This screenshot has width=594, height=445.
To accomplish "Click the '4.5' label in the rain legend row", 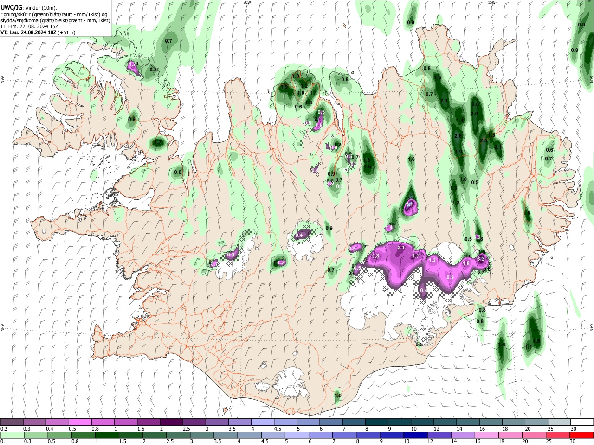I will [265, 441].
